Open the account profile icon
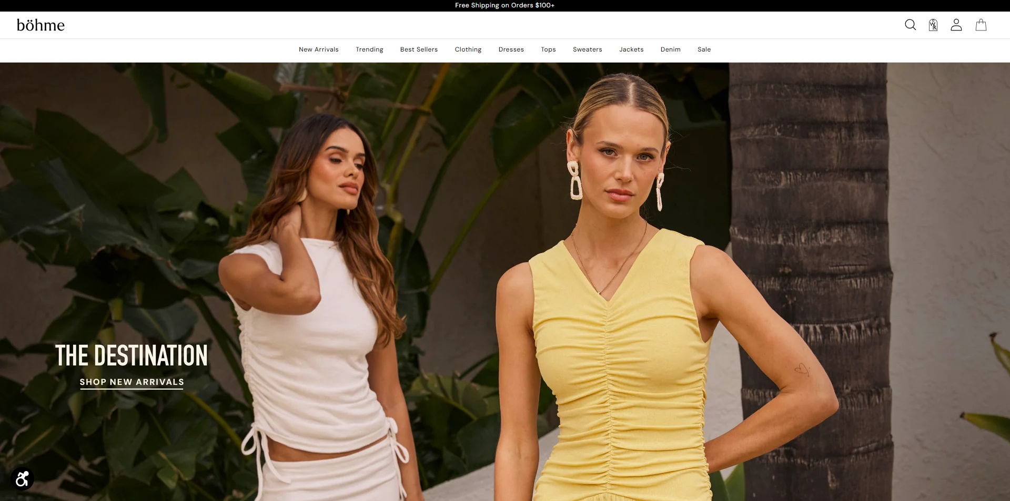1010x501 pixels. (x=956, y=25)
